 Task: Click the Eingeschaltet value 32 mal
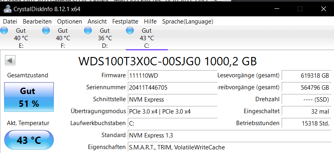click(306, 111)
